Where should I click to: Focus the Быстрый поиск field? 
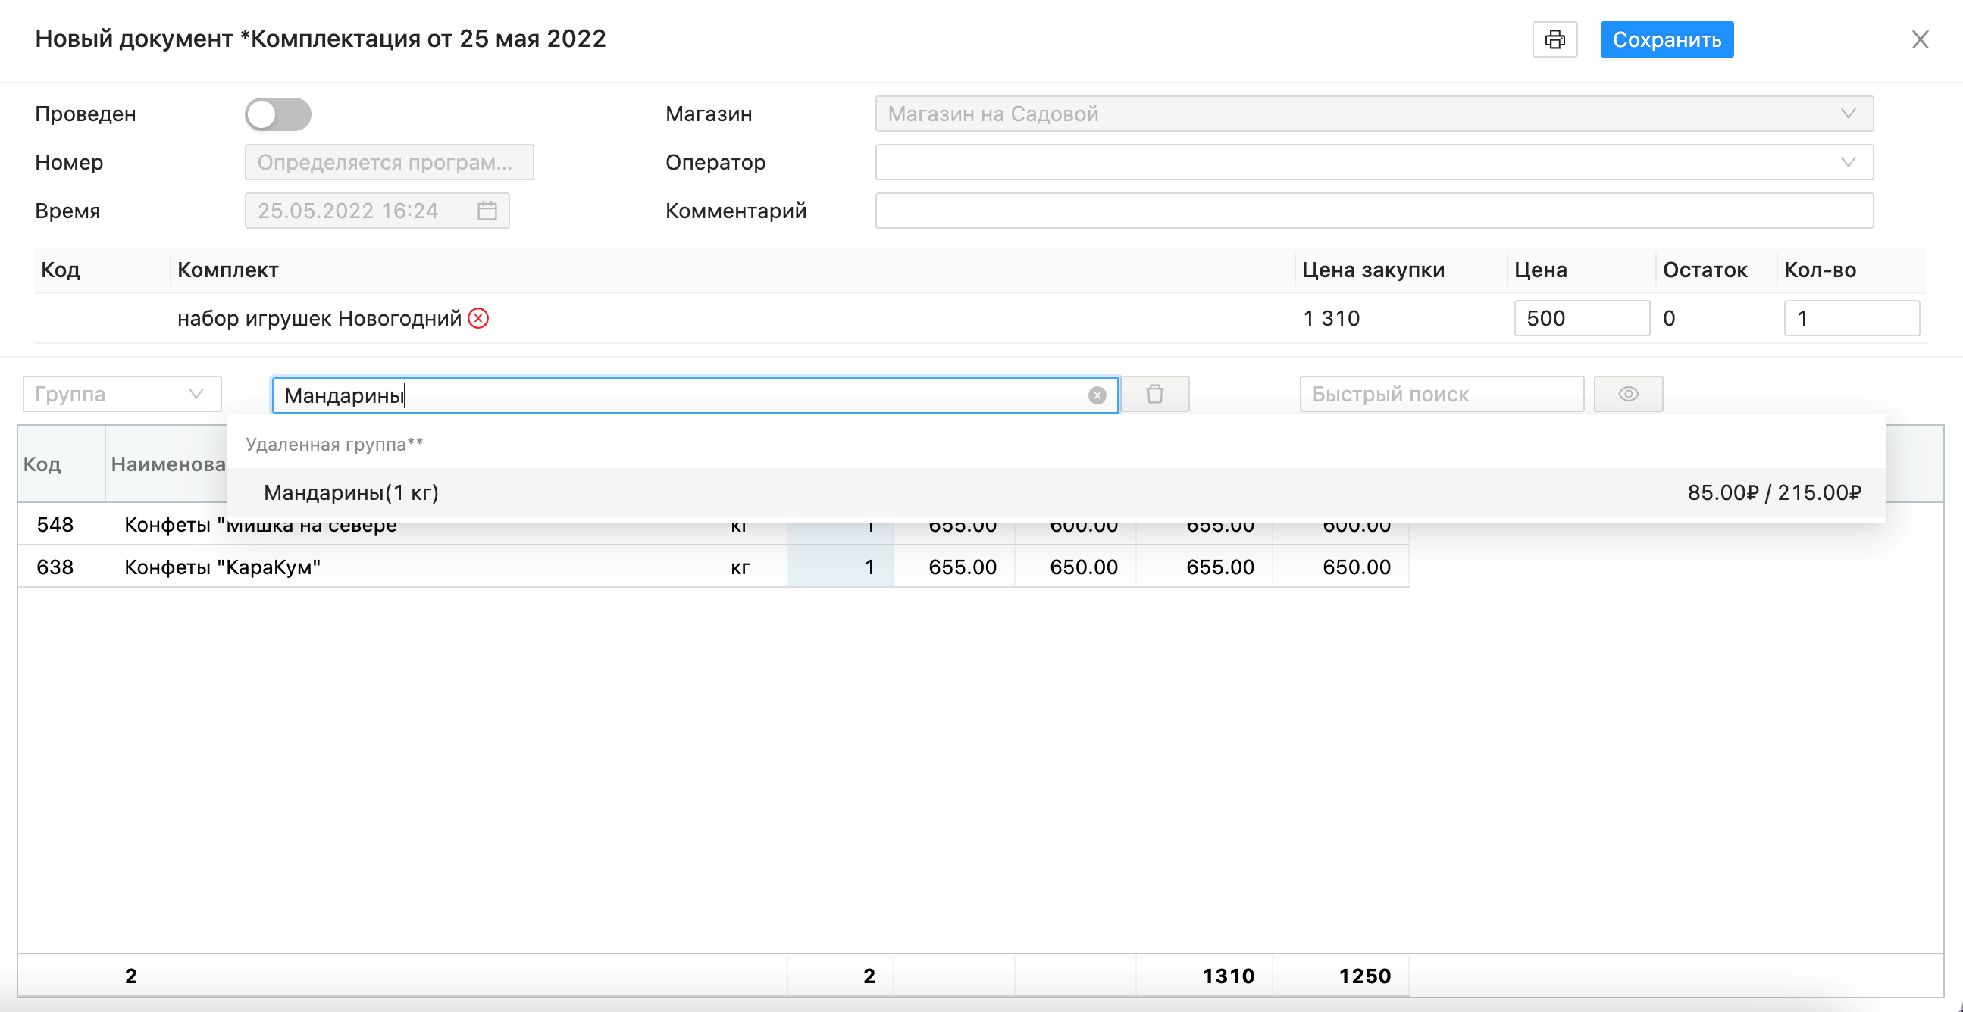coord(1440,395)
